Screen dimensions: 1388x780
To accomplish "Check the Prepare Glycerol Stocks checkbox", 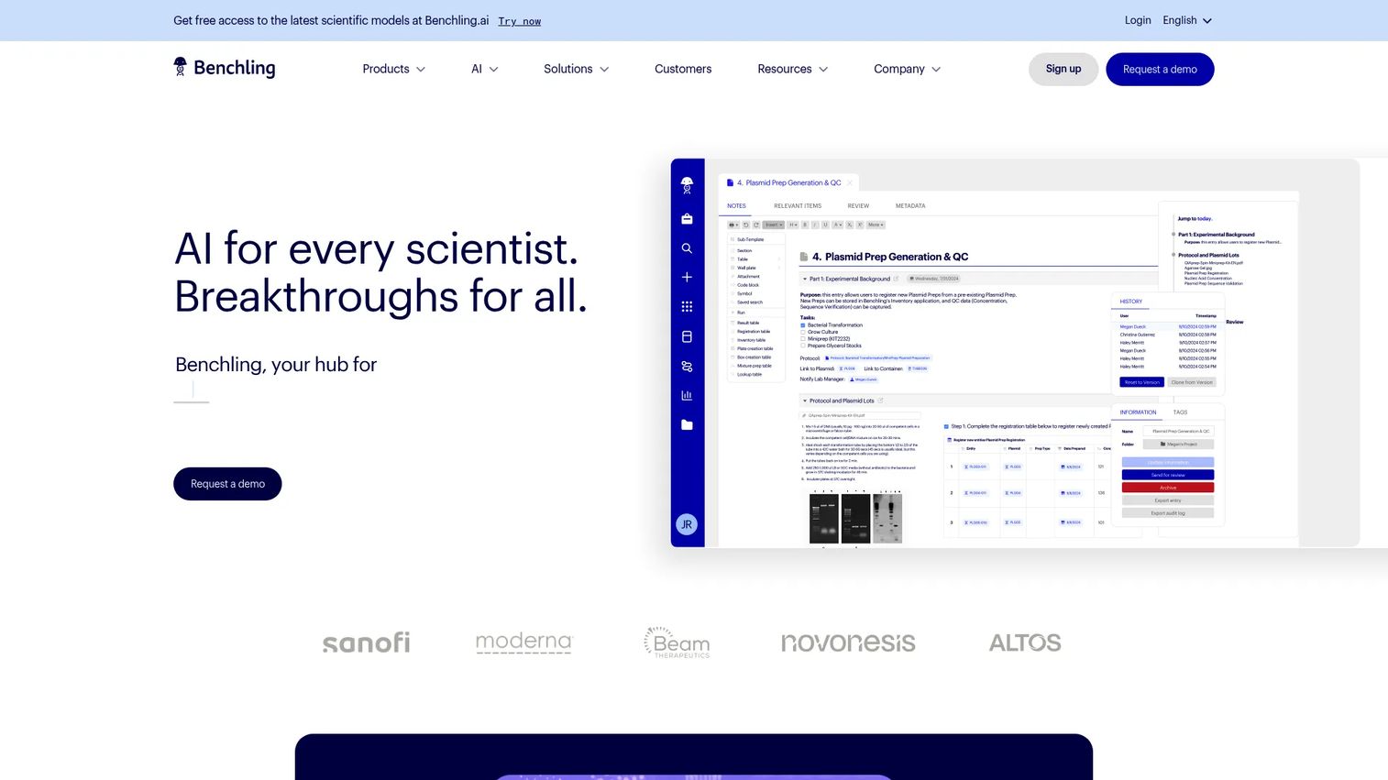I will tap(803, 346).
